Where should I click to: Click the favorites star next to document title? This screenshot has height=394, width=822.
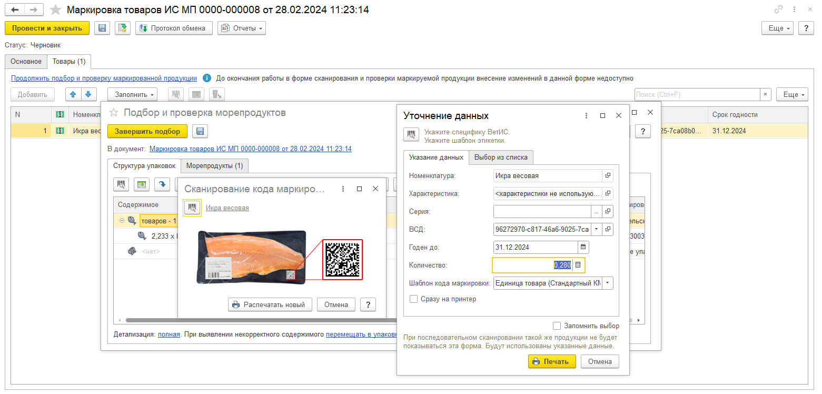[x=55, y=10]
